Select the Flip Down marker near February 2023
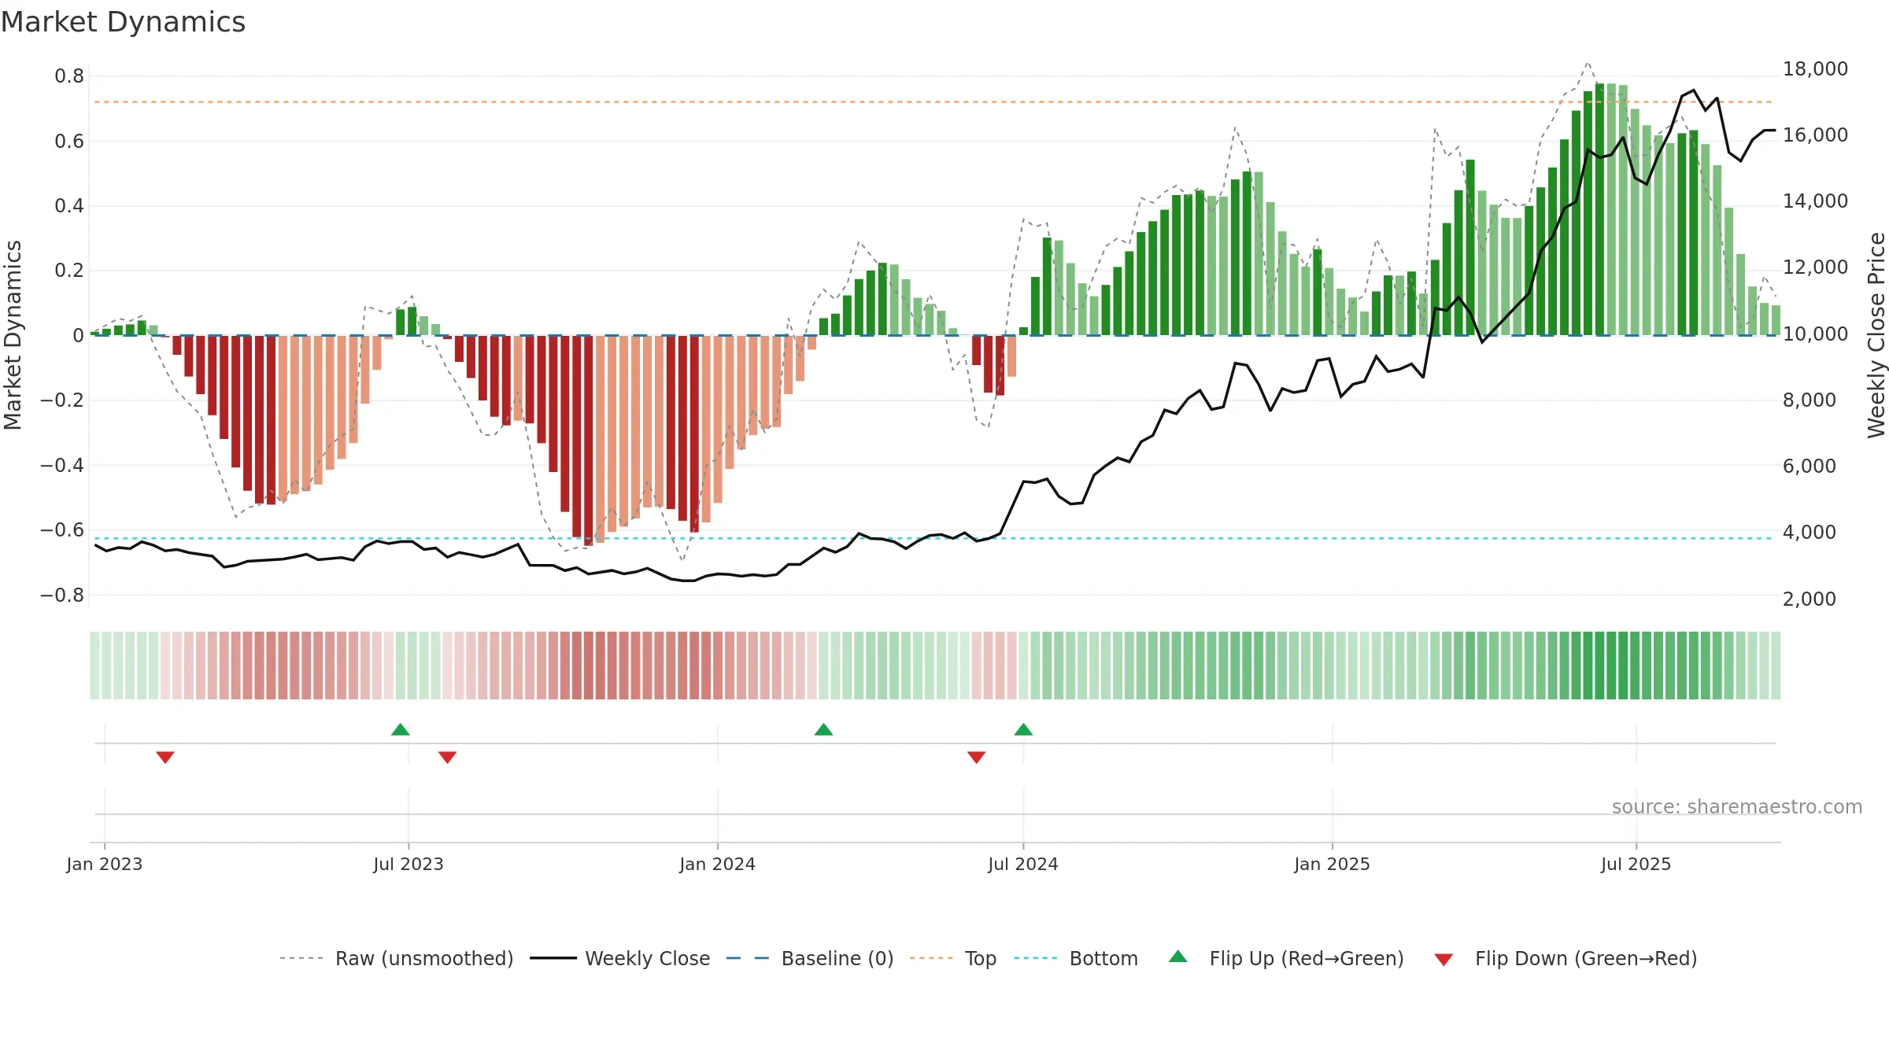The height and width of the screenshot is (1062, 1889). click(165, 757)
